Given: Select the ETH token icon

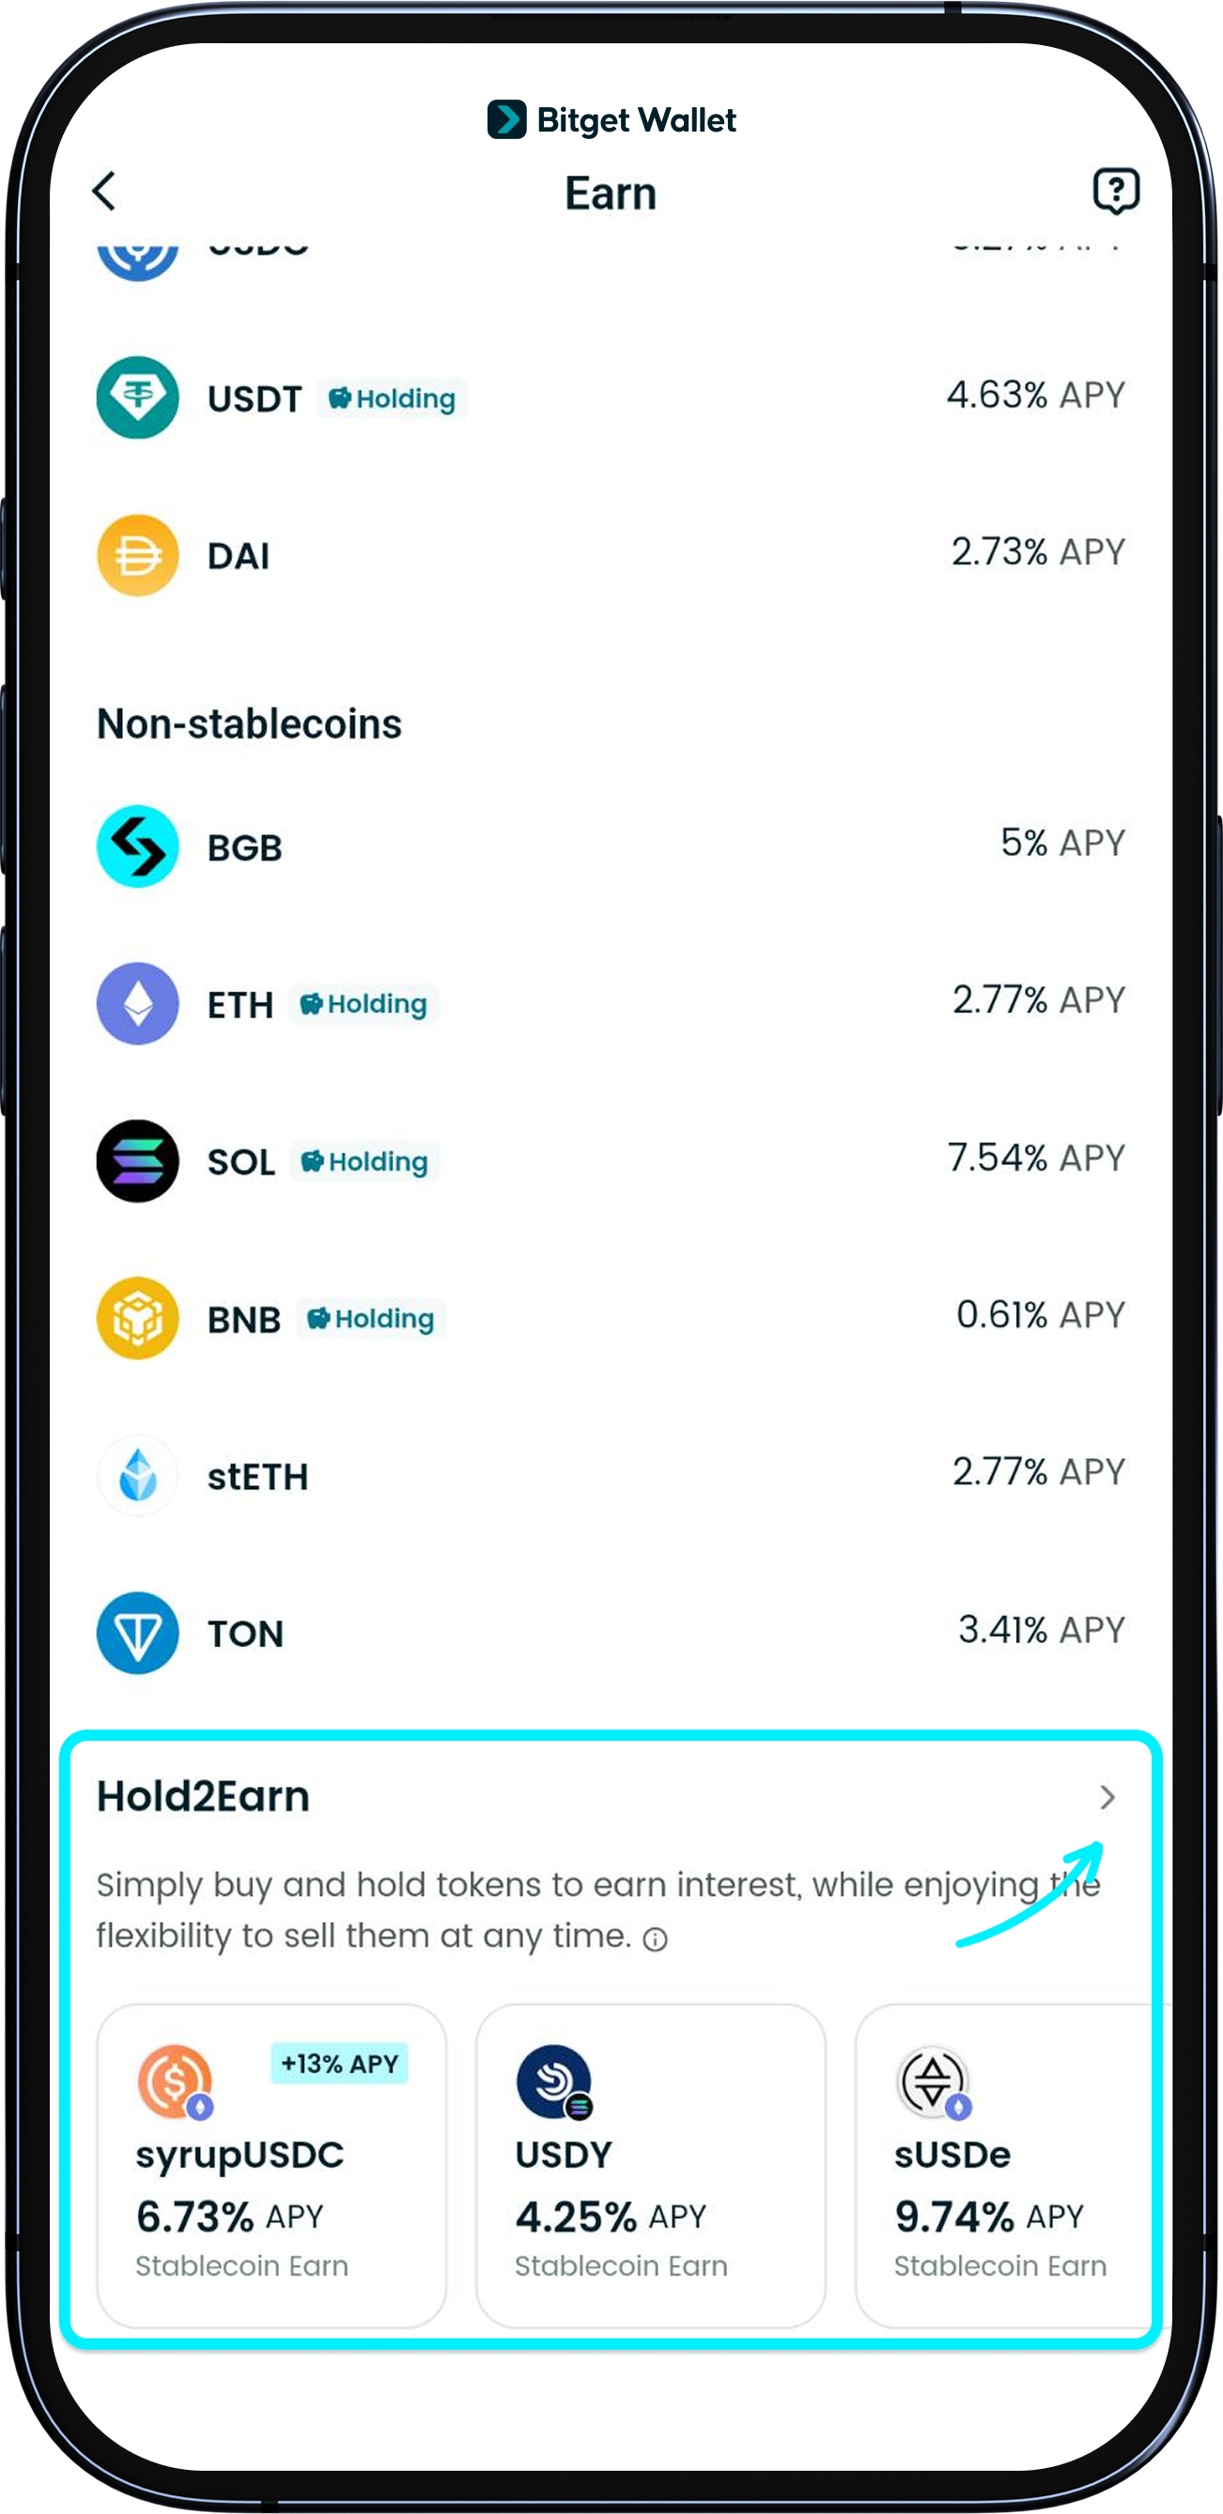Looking at the screenshot, I should tap(138, 1005).
